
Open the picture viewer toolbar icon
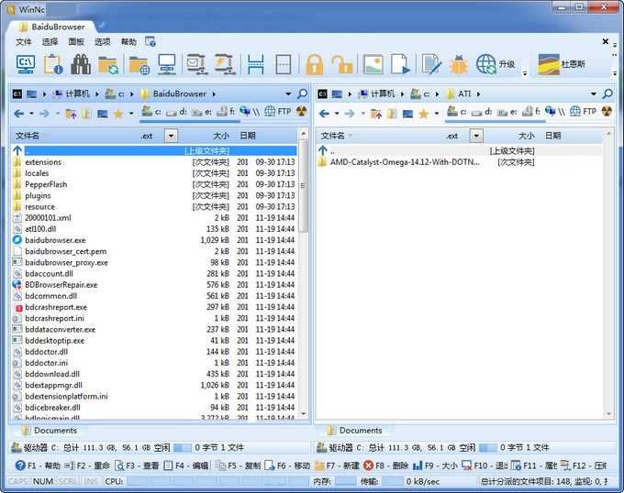point(373,64)
